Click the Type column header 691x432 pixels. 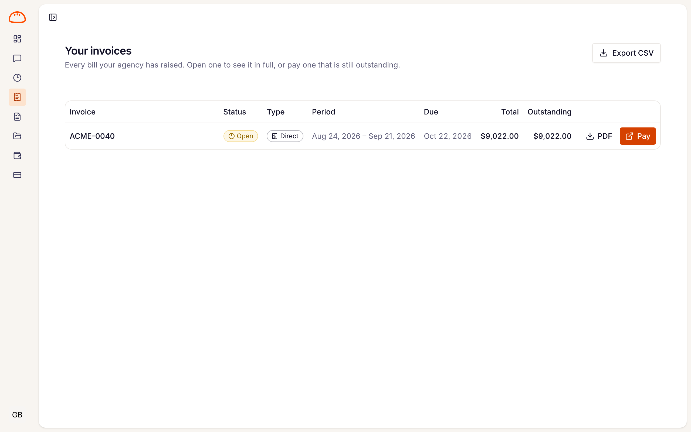pos(276,112)
